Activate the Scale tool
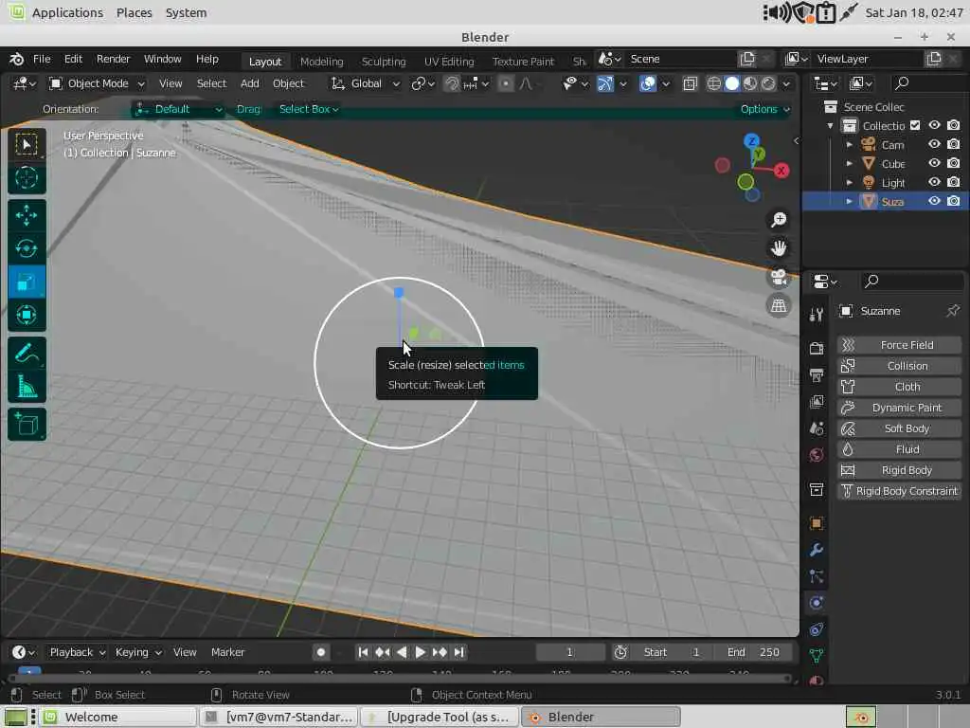 [26, 282]
